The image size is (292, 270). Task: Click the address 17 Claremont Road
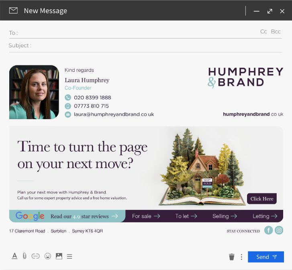click(27, 231)
